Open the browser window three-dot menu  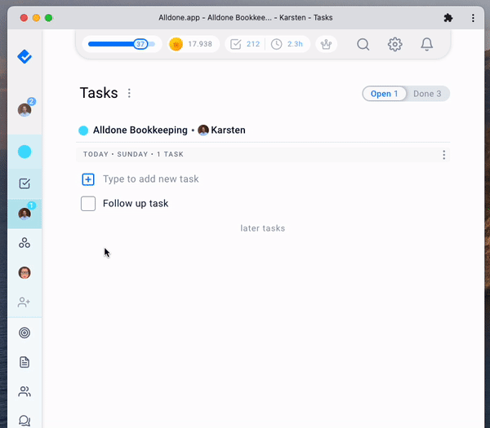[x=473, y=18]
